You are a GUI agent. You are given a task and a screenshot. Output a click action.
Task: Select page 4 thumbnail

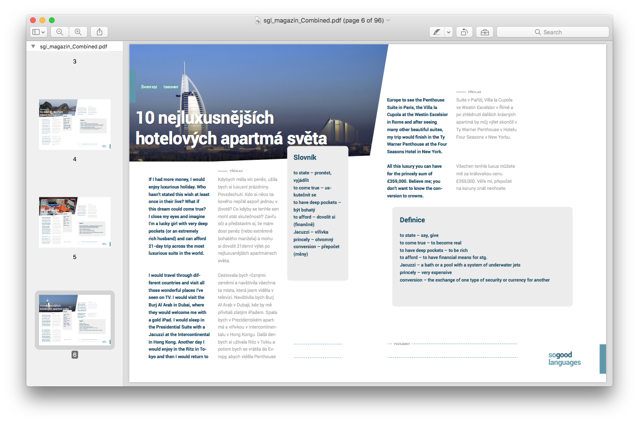[x=75, y=124]
